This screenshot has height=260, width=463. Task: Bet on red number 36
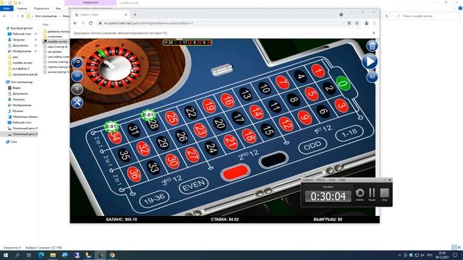[x=134, y=174]
